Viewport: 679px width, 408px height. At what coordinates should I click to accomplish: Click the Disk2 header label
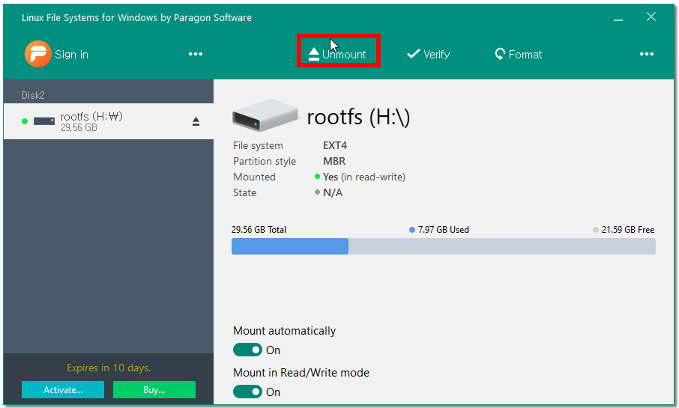click(33, 95)
